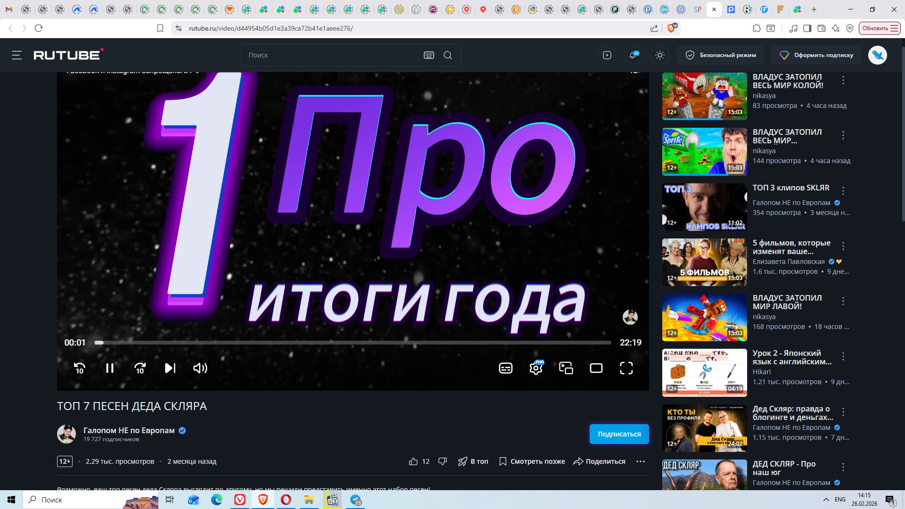Open video quality settings gear
905x509 pixels.
pyautogui.click(x=536, y=368)
